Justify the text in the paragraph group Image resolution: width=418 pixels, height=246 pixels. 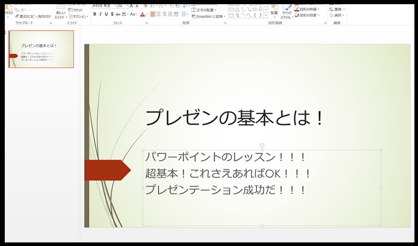point(170,14)
